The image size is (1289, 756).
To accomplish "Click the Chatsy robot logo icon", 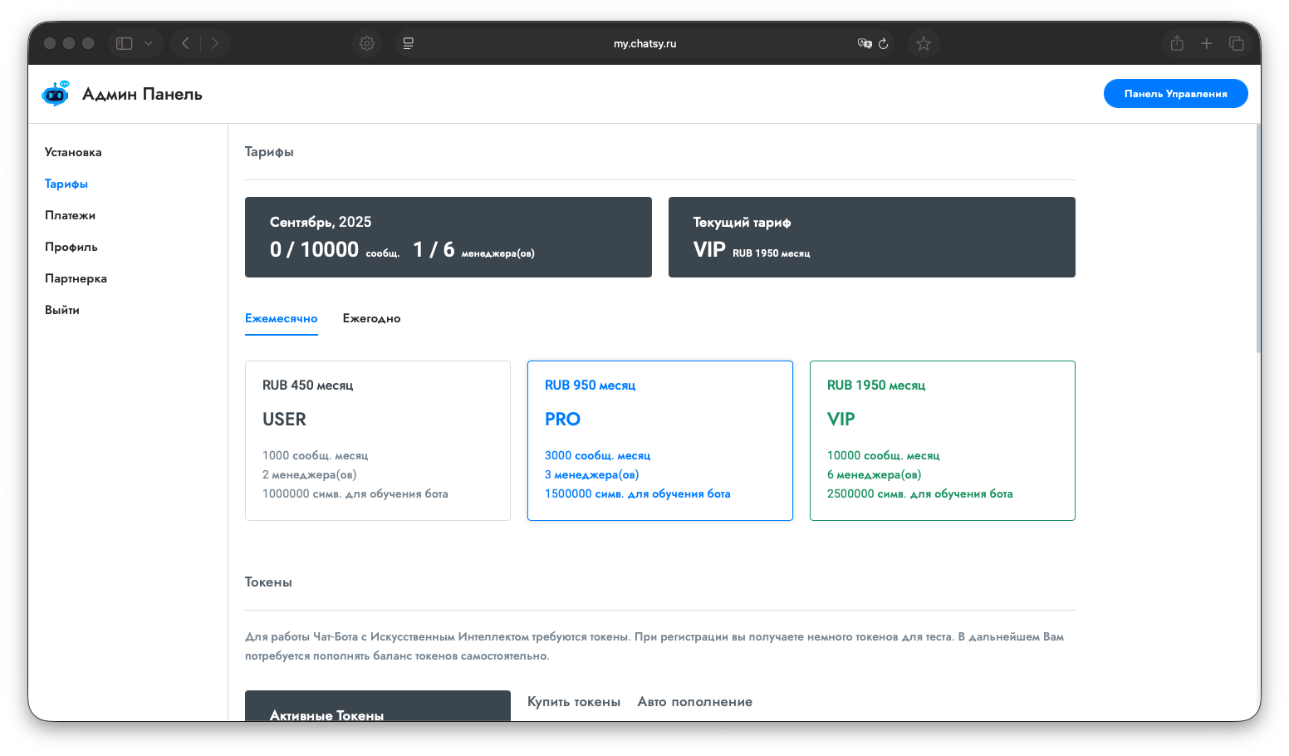I will pos(56,94).
